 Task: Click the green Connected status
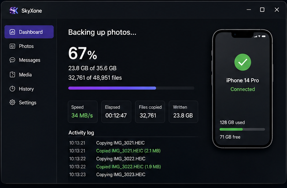tap(243, 89)
